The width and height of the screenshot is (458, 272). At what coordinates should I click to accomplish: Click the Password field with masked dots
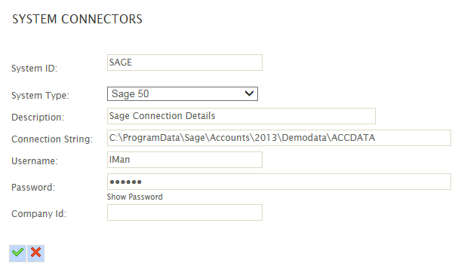click(x=279, y=182)
